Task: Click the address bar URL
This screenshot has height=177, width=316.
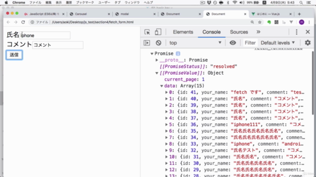Action: click(93, 22)
